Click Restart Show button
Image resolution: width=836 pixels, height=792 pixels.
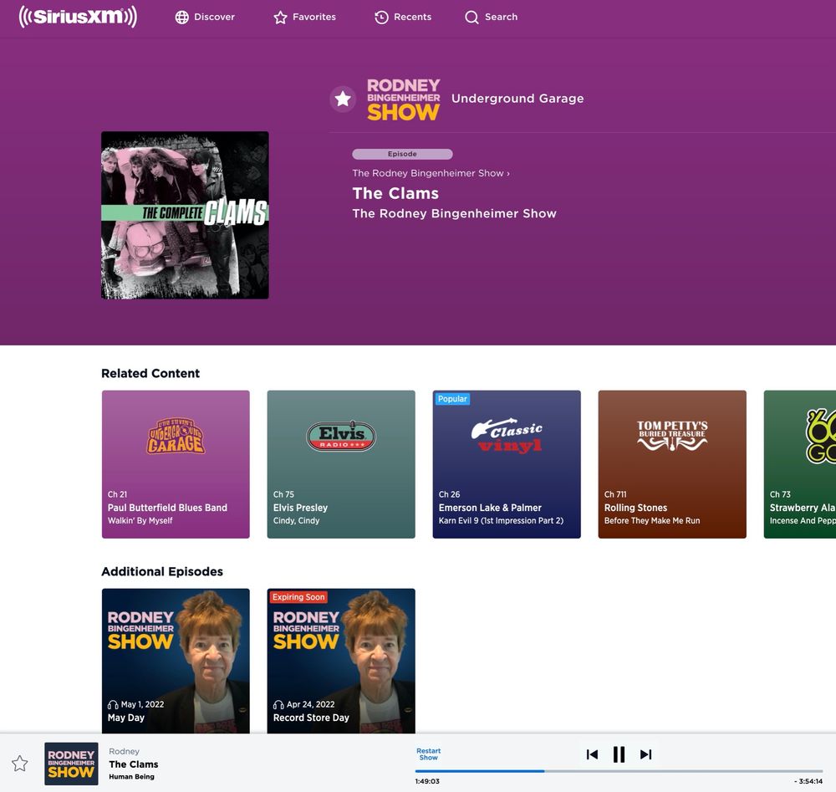(429, 754)
